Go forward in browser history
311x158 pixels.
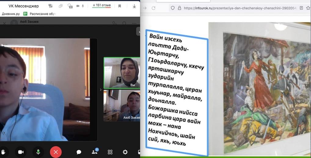tap(145, 8)
